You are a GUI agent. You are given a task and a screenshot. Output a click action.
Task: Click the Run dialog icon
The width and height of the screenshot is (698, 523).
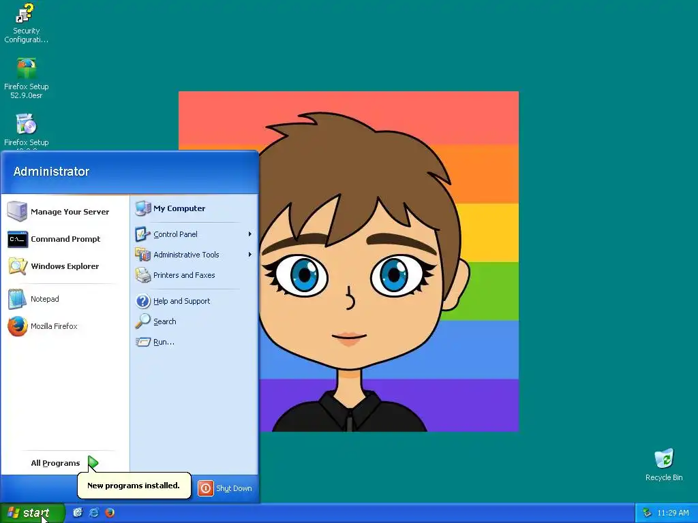[143, 342]
